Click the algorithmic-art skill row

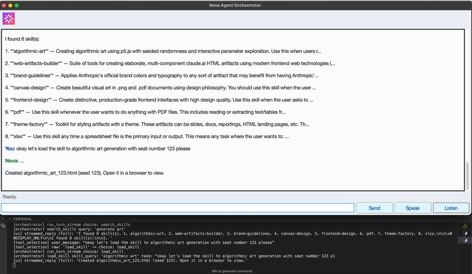pos(163,51)
